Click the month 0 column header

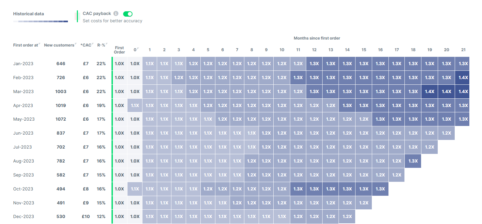pyautogui.click(x=135, y=50)
